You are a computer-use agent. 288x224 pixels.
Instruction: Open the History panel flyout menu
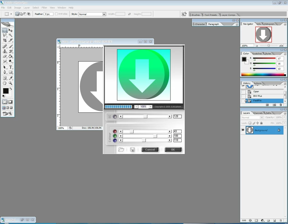(285, 83)
